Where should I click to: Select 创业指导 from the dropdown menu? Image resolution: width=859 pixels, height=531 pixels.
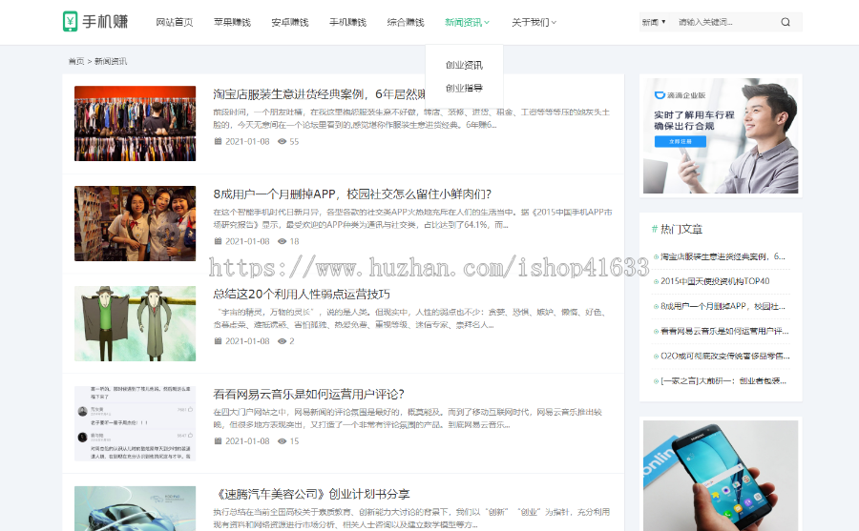464,88
